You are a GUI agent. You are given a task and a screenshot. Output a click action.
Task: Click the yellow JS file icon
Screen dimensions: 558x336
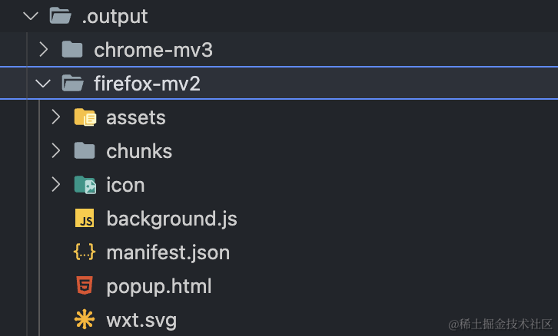[x=85, y=219]
